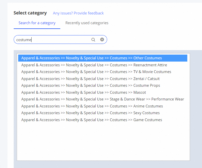202x168 pixels.
Task: Select the Anime Costumes category
Action: point(92,106)
